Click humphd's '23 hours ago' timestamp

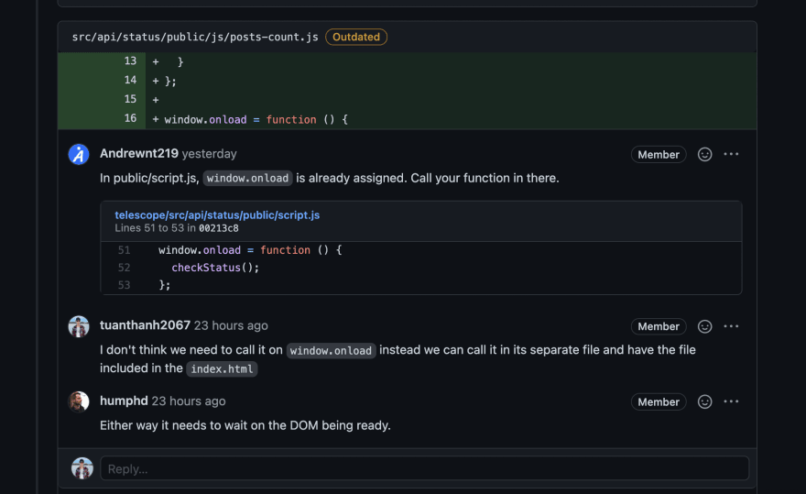189,401
